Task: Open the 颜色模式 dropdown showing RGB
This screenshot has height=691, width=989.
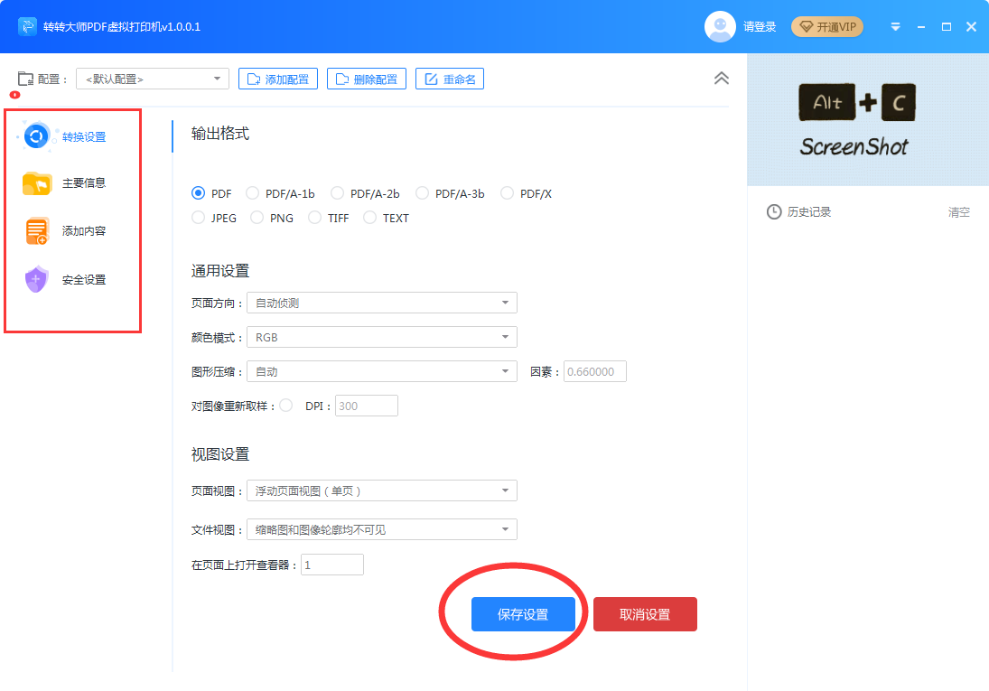Action: pyautogui.click(x=381, y=337)
